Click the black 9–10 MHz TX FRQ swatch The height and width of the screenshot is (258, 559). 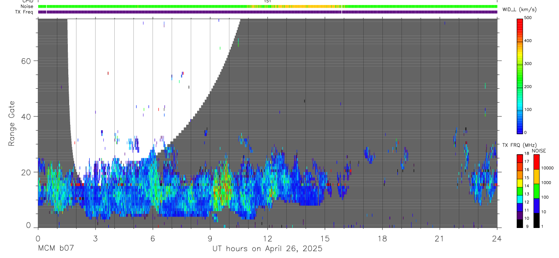coord(519,223)
